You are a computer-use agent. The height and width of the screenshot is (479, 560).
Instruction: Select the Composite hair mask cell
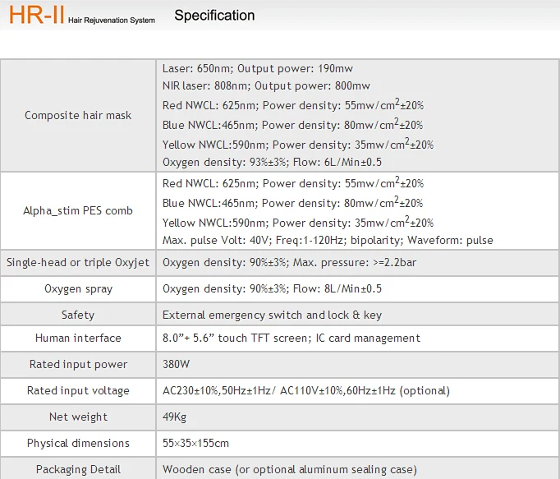(x=78, y=115)
